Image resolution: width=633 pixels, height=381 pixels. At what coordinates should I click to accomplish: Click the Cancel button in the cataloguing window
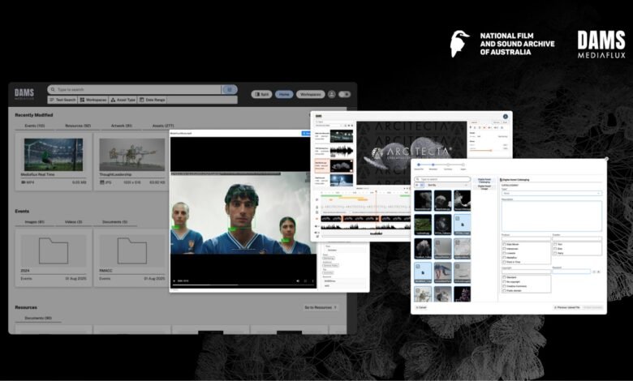click(421, 307)
